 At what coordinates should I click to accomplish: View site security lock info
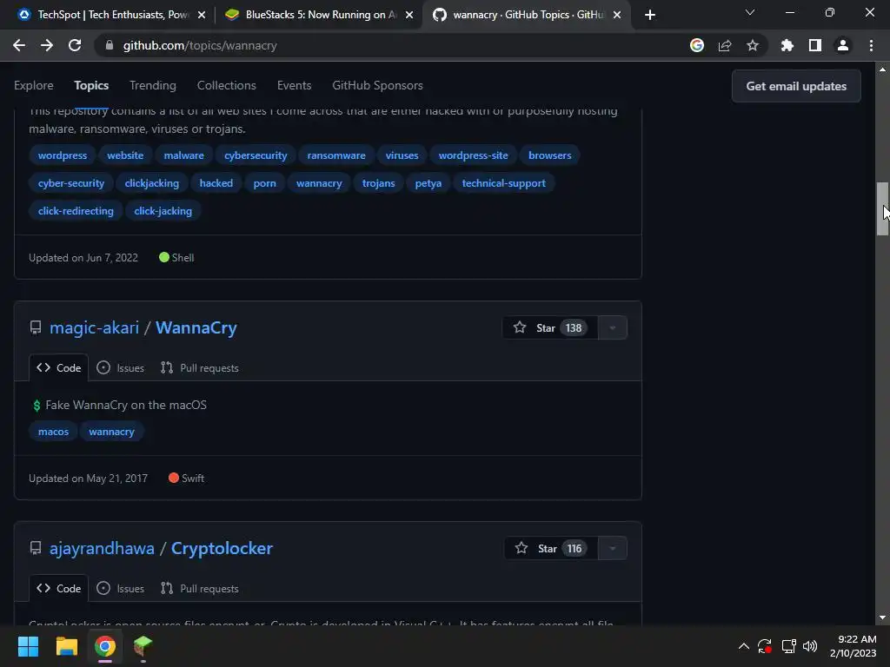pyautogui.click(x=109, y=45)
